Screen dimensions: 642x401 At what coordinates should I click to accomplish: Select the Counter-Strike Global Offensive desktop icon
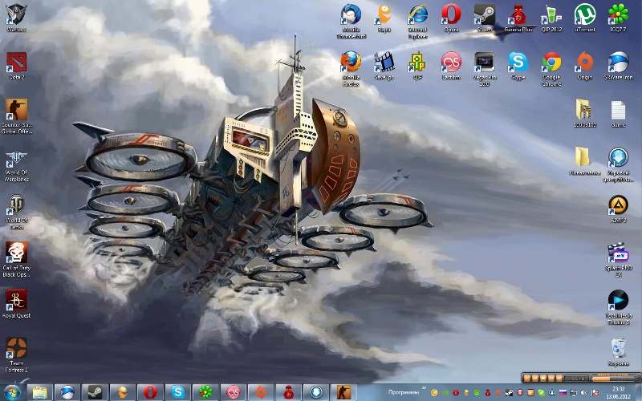click(16, 116)
